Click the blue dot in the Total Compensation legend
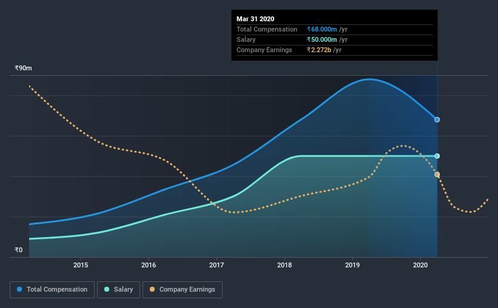 (x=19, y=289)
